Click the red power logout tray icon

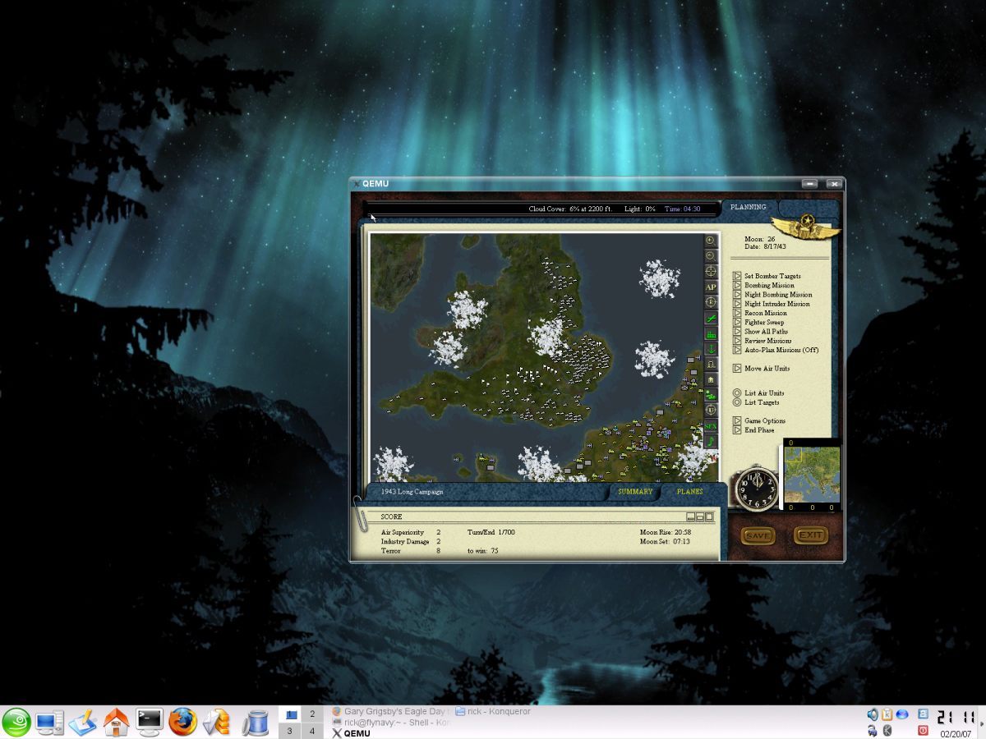pyautogui.click(x=923, y=730)
